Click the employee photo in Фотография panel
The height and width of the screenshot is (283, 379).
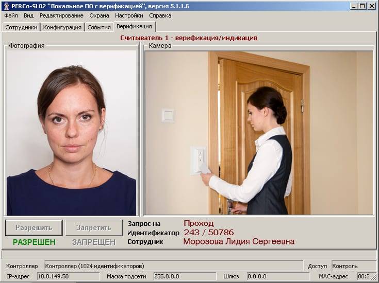point(71,133)
